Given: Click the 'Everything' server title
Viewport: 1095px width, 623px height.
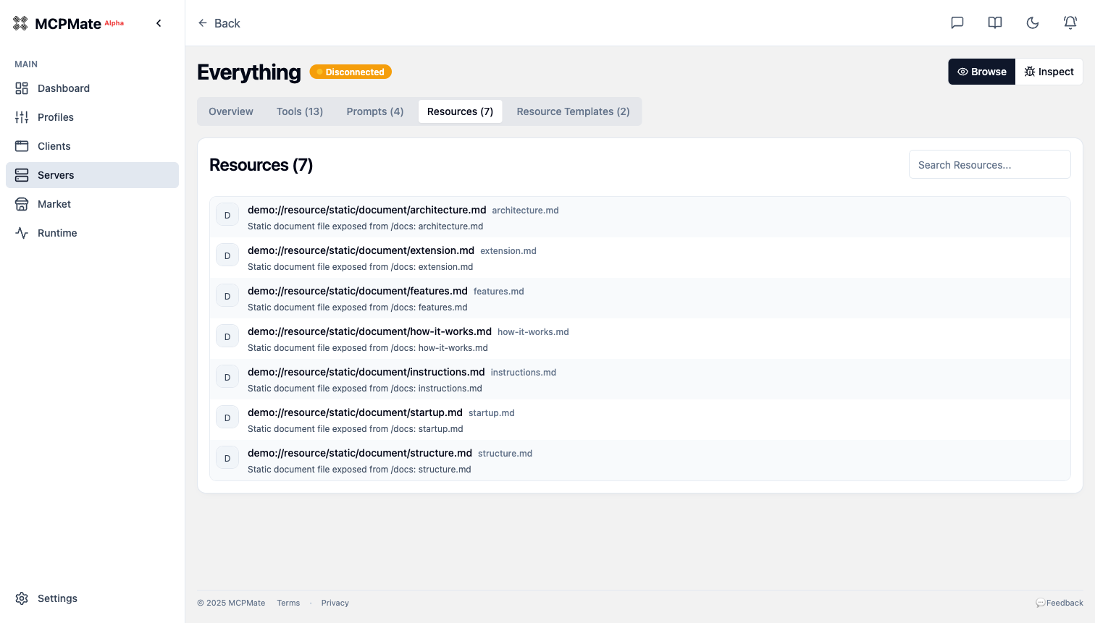Looking at the screenshot, I should (x=249, y=72).
